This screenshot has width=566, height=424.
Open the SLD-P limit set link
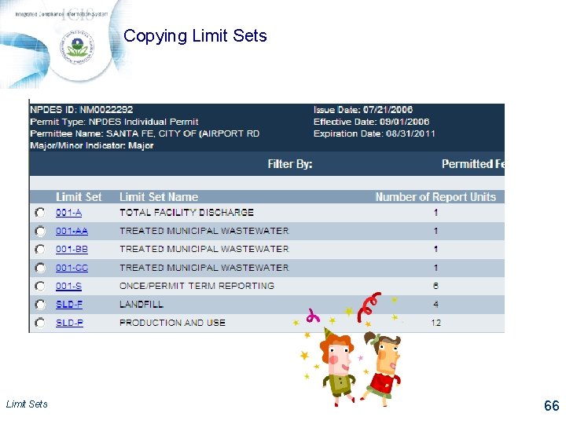click(69, 323)
